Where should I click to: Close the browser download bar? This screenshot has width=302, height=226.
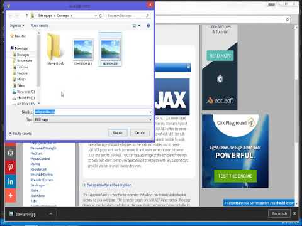coord(294,213)
